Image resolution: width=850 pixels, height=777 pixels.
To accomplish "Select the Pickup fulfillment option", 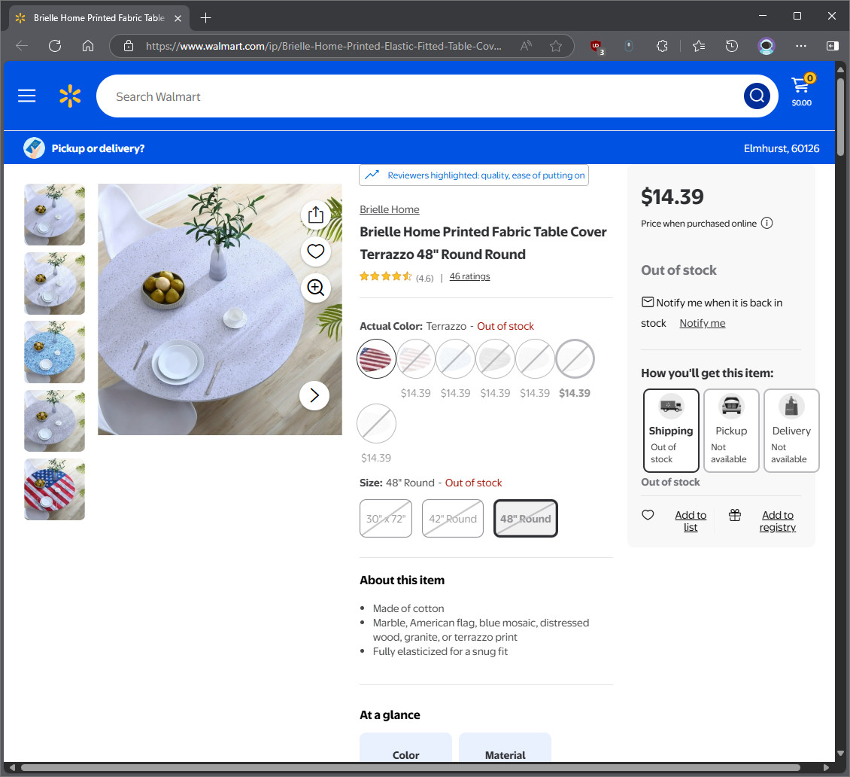I will pyautogui.click(x=731, y=430).
